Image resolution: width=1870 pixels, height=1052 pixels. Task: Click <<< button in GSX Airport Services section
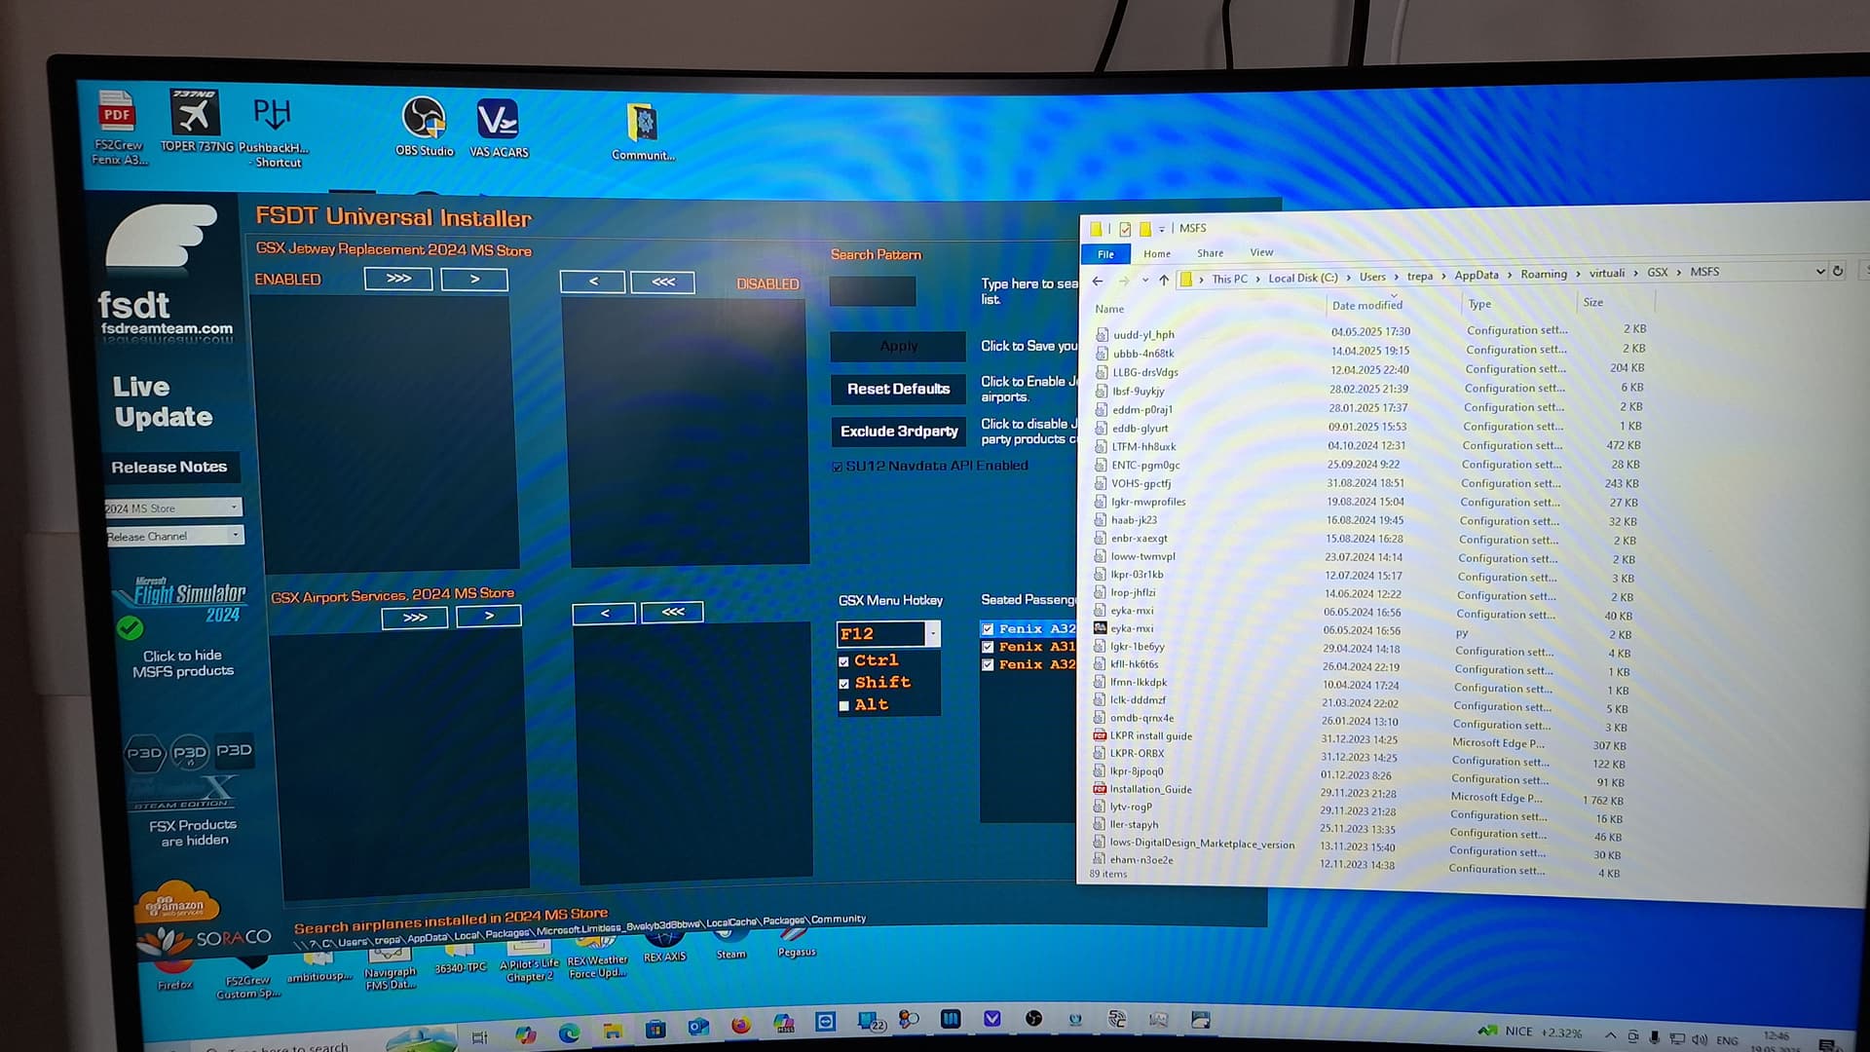(x=672, y=612)
